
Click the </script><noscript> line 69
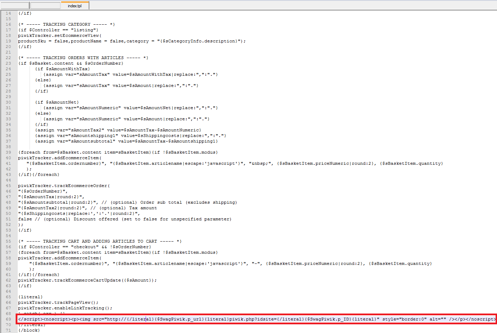click(x=257, y=319)
